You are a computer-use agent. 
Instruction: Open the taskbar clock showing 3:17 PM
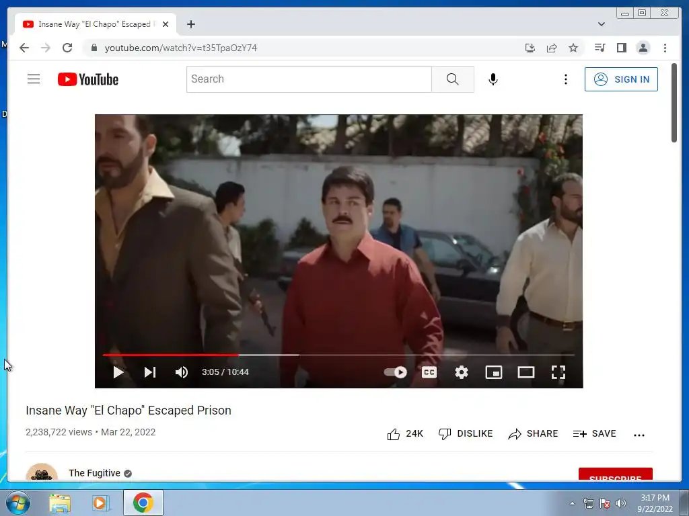[655, 503]
